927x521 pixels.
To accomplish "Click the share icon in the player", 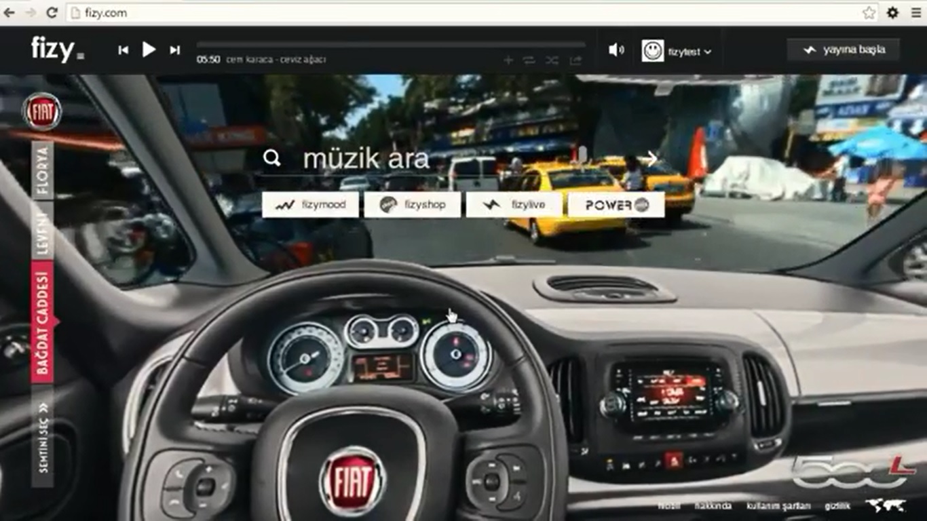I will [575, 60].
